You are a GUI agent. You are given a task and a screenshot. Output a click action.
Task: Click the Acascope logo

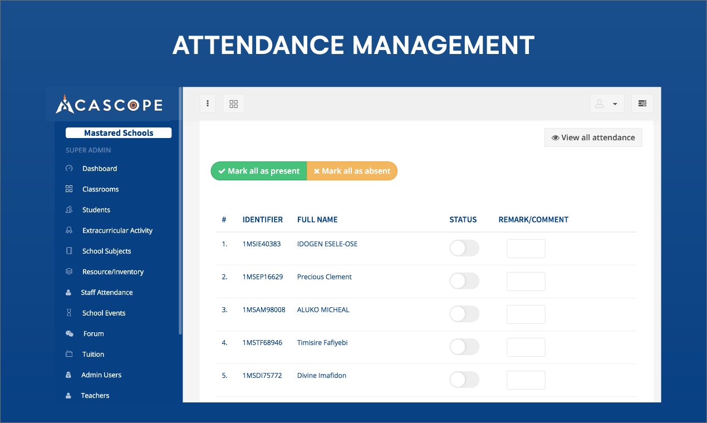tap(109, 104)
